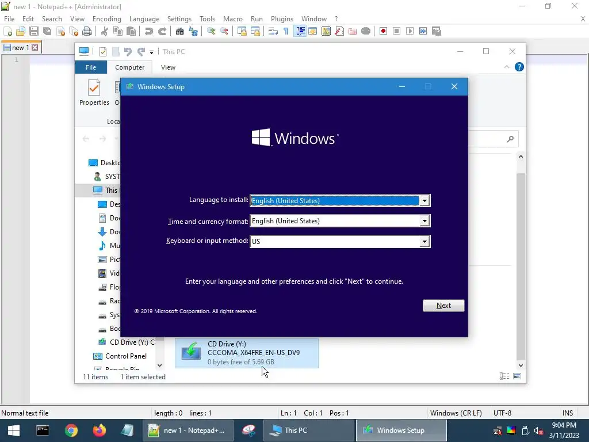Click the Properties button in Explorer ribbon
589x442 pixels.
94,93
